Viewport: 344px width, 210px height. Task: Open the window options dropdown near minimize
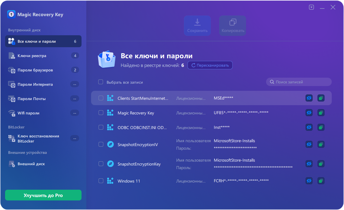[x=311, y=7]
